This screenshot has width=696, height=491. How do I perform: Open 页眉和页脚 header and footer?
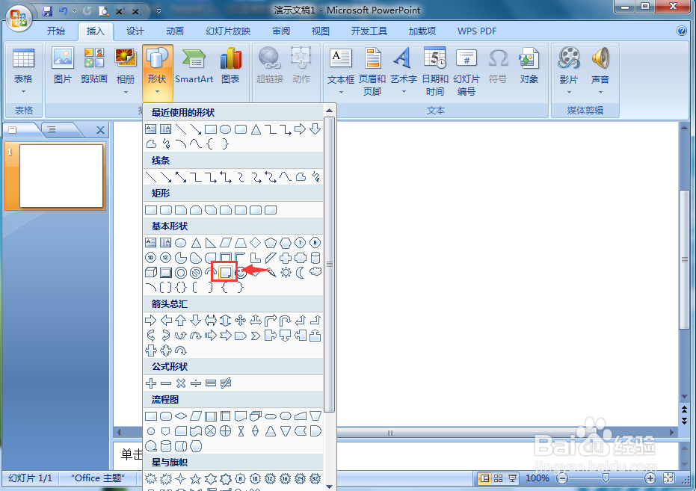tap(372, 71)
